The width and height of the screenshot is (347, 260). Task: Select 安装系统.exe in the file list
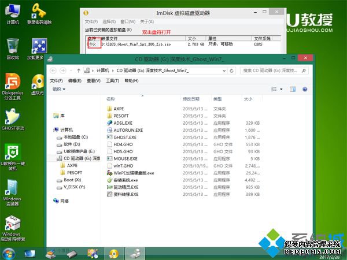[x=123, y=180]
